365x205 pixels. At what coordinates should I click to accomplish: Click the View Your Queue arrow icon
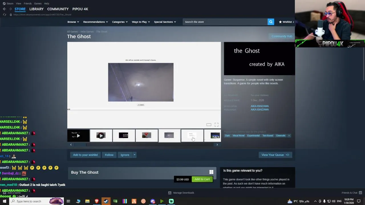click(287, 155)
